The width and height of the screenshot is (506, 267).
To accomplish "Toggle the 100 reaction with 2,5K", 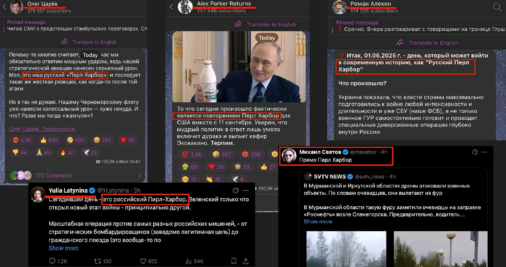I will [191, 154].
